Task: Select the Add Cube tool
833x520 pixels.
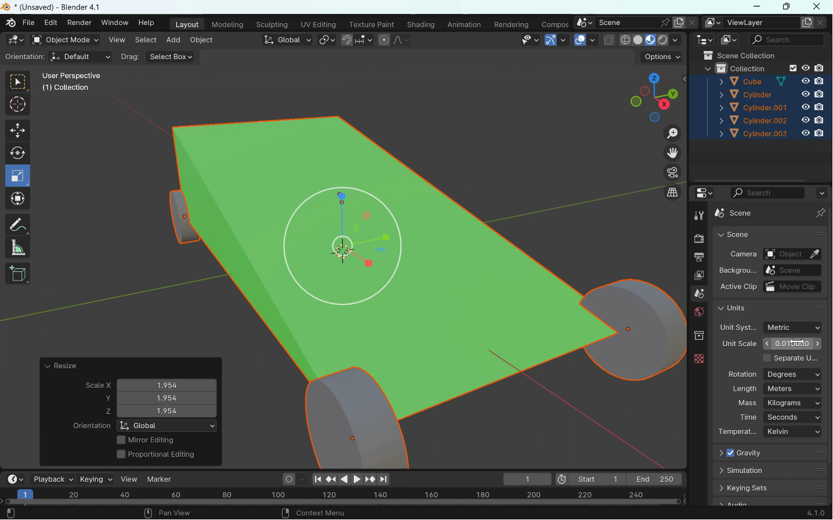Action: pyautogui.click(x=17, y=274)
